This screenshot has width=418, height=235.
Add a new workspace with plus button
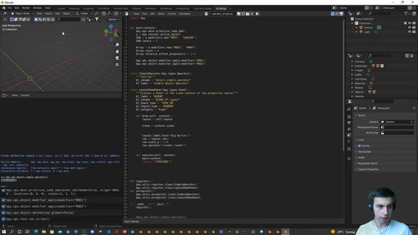tap(231, 8)
